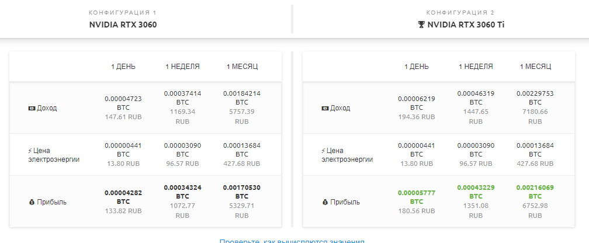Open the link Проверьте, как вычисляются значения
This screenshot has height=243, width=589.
coord(292,241)
